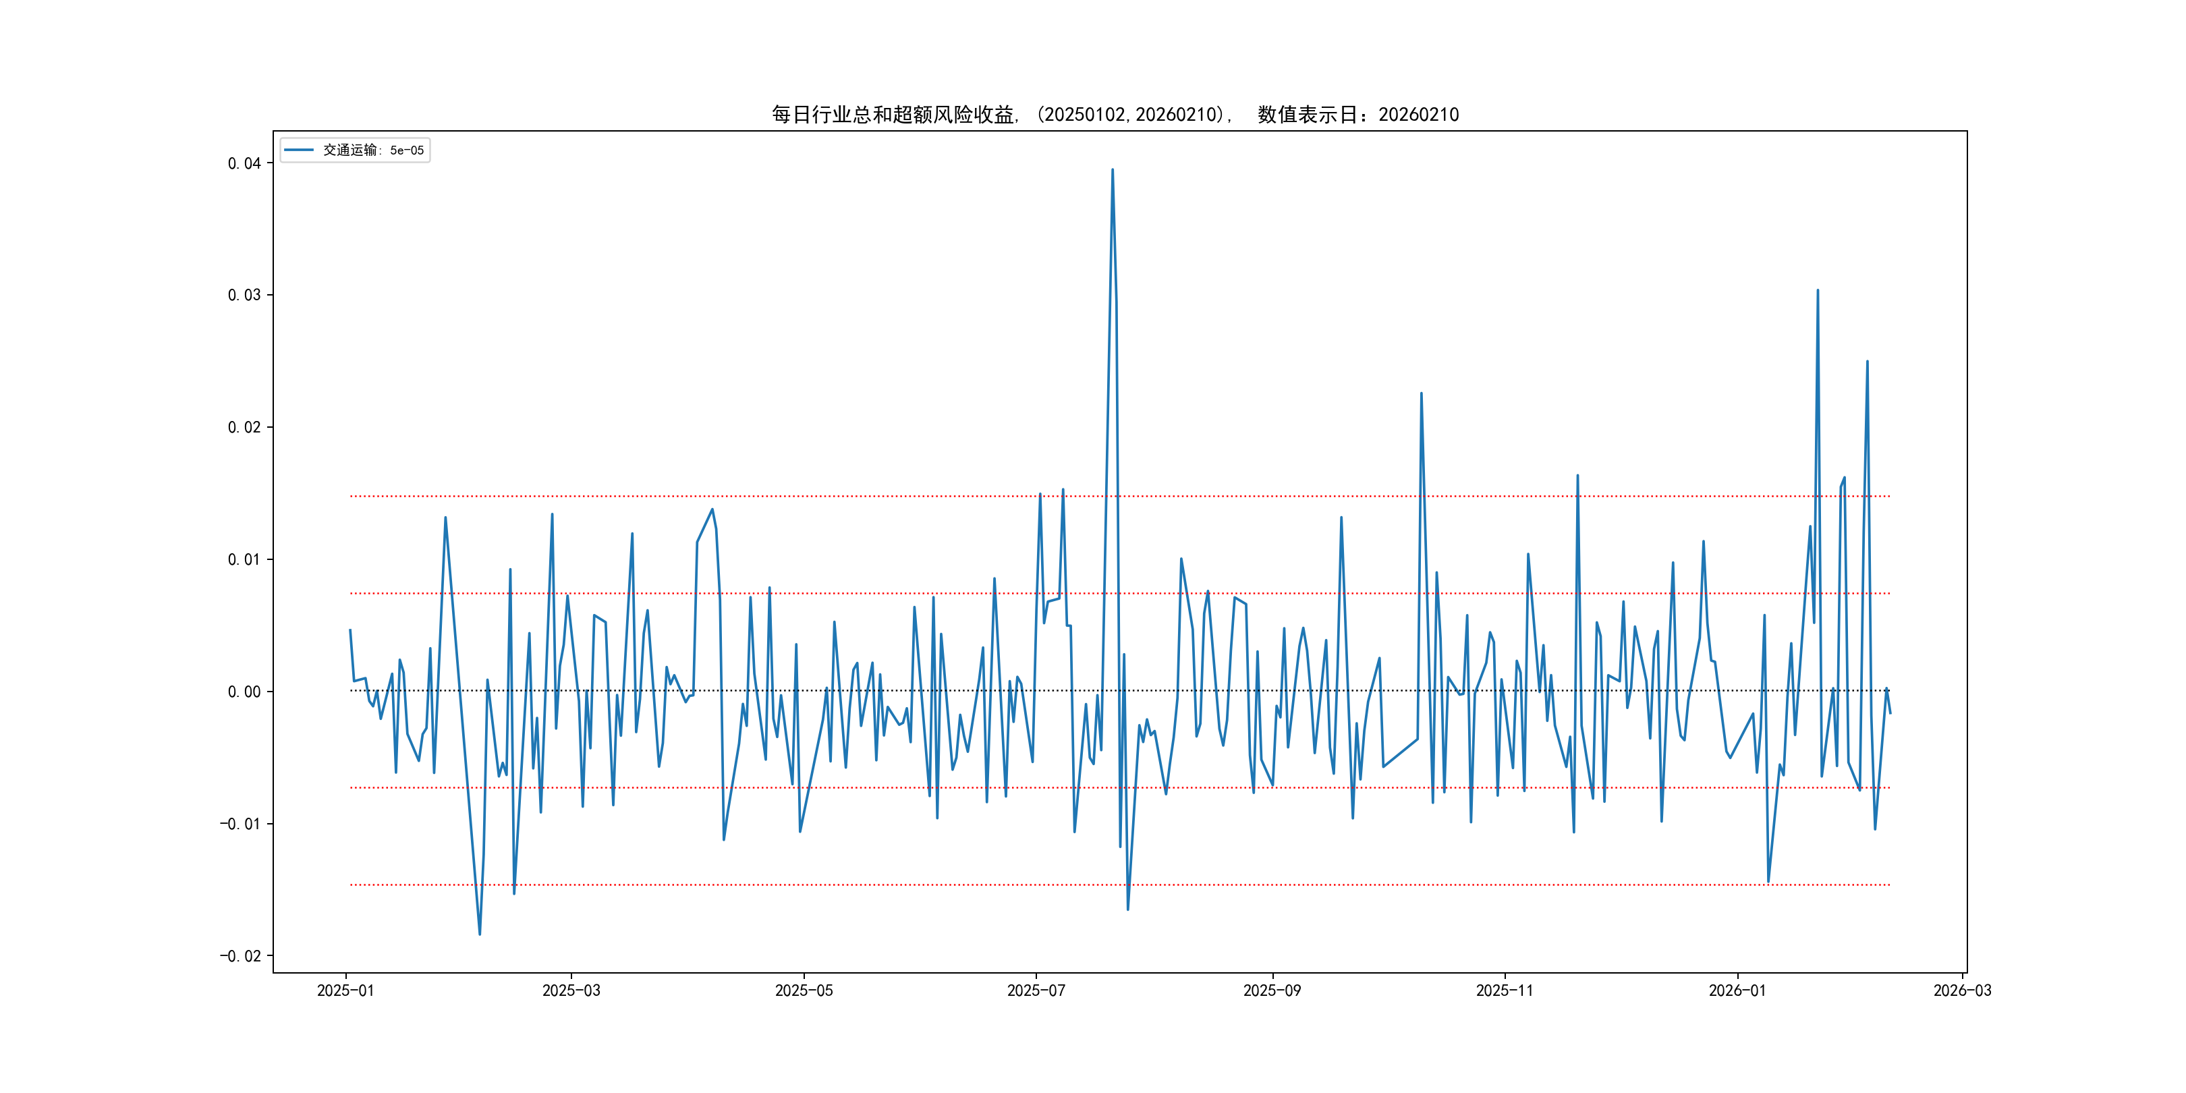The height and width of the screenshot is (1093, 2186).
Task: Click the legend label 交通运输: 5e-05
Action: coord(372,150)
